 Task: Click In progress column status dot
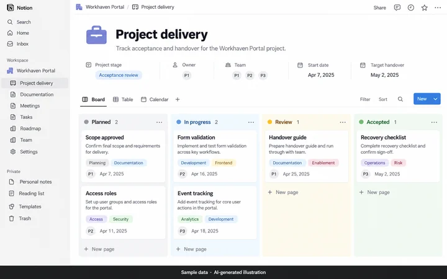[x=179, y=122]
